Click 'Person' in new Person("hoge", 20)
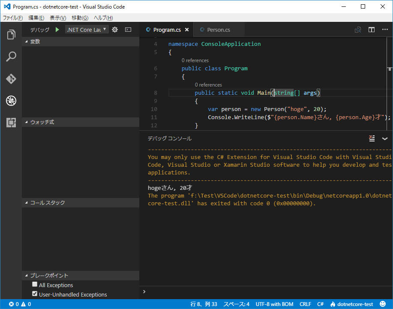This screenshot has width=393, height=309. [x=274, y=109]
